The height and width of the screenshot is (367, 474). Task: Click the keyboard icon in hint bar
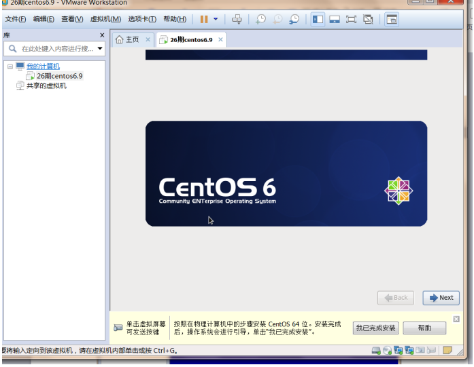pos(118,328)
